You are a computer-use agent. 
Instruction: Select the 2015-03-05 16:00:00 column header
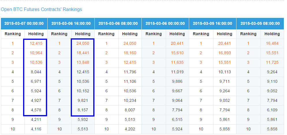tap(213, 23)
